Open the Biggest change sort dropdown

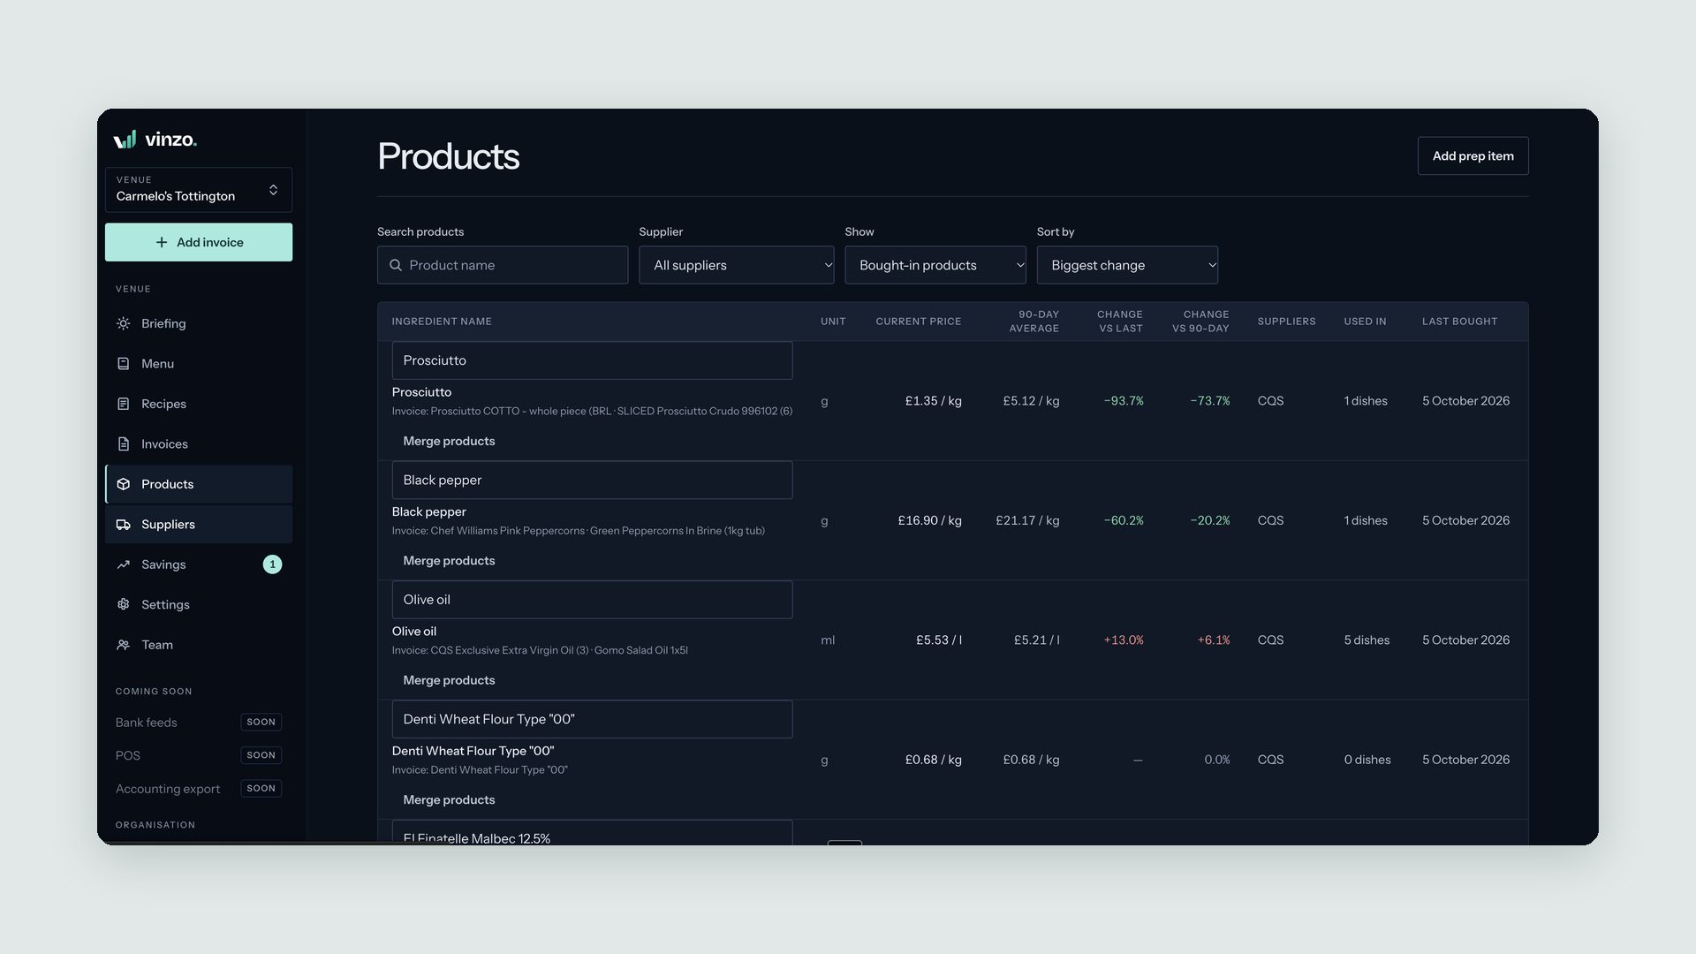[x=1127, y=265]
